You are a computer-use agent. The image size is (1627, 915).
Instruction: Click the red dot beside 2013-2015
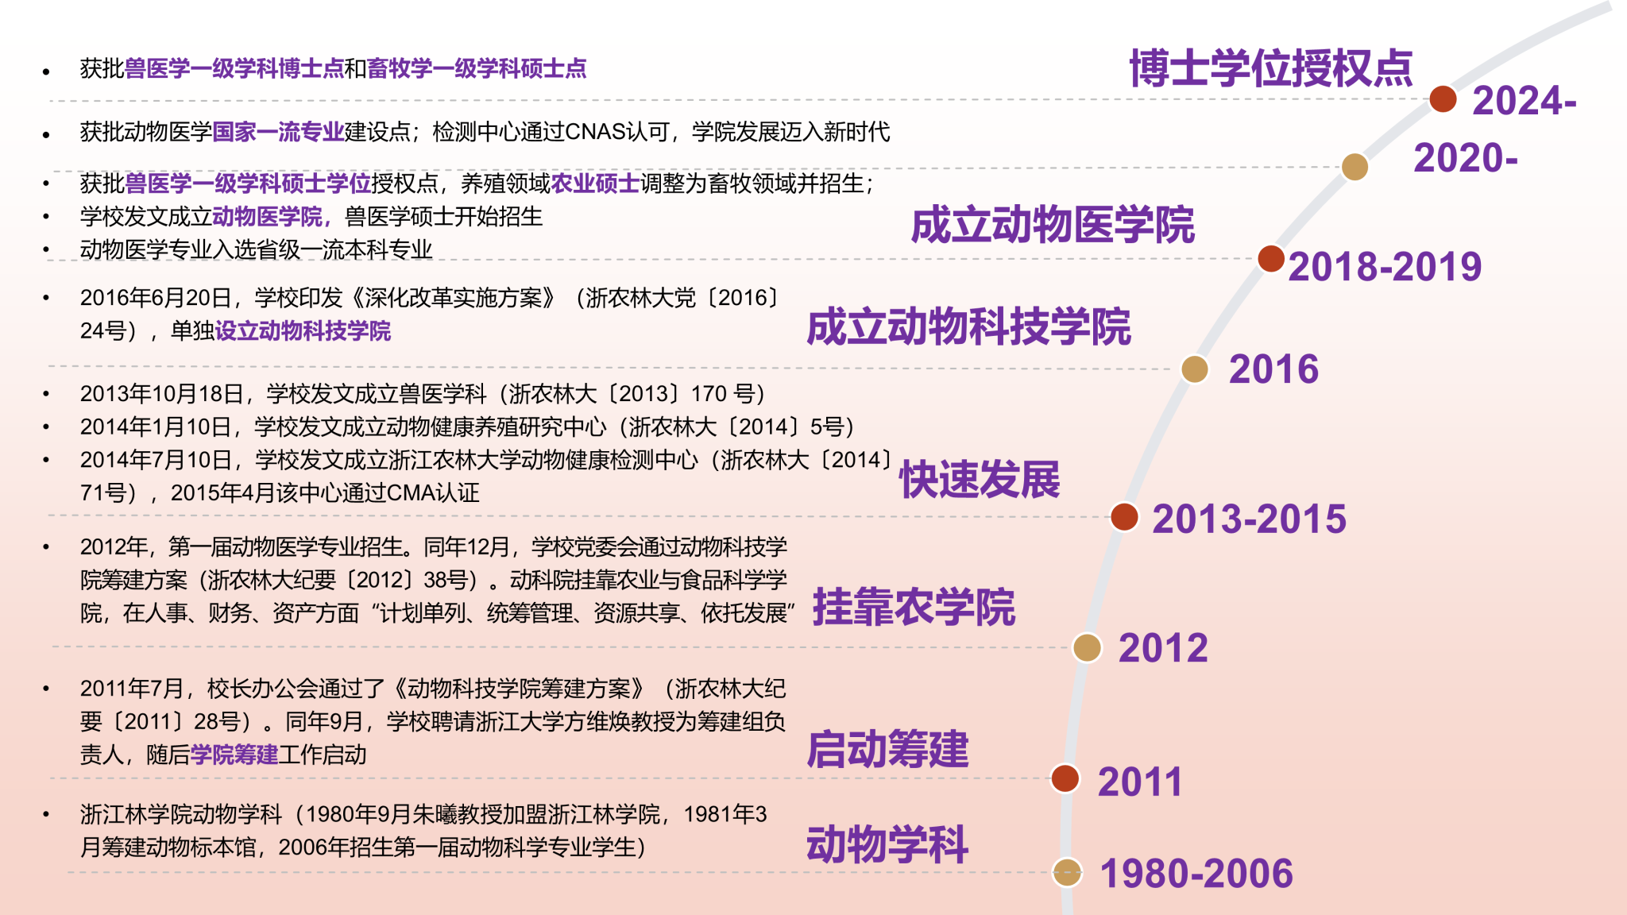[x=1124, y=517]
